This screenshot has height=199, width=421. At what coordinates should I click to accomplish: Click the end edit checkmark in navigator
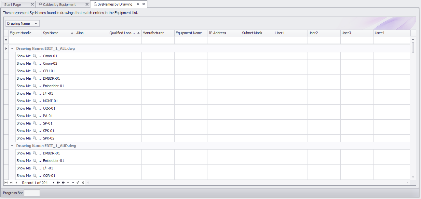point(78,183)
